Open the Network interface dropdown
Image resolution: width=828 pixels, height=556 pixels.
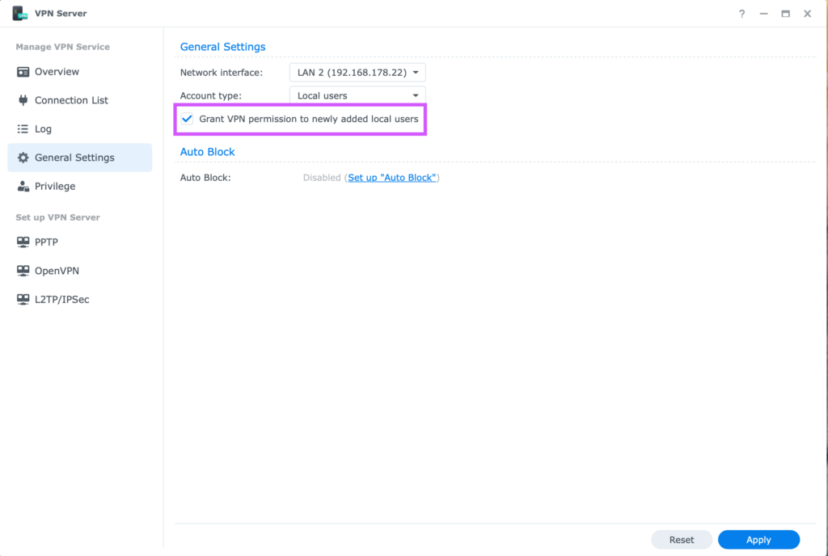click(357, 72)
